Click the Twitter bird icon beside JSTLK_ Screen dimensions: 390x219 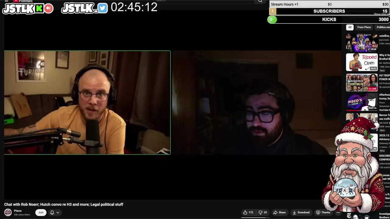[x=103, y=9]
